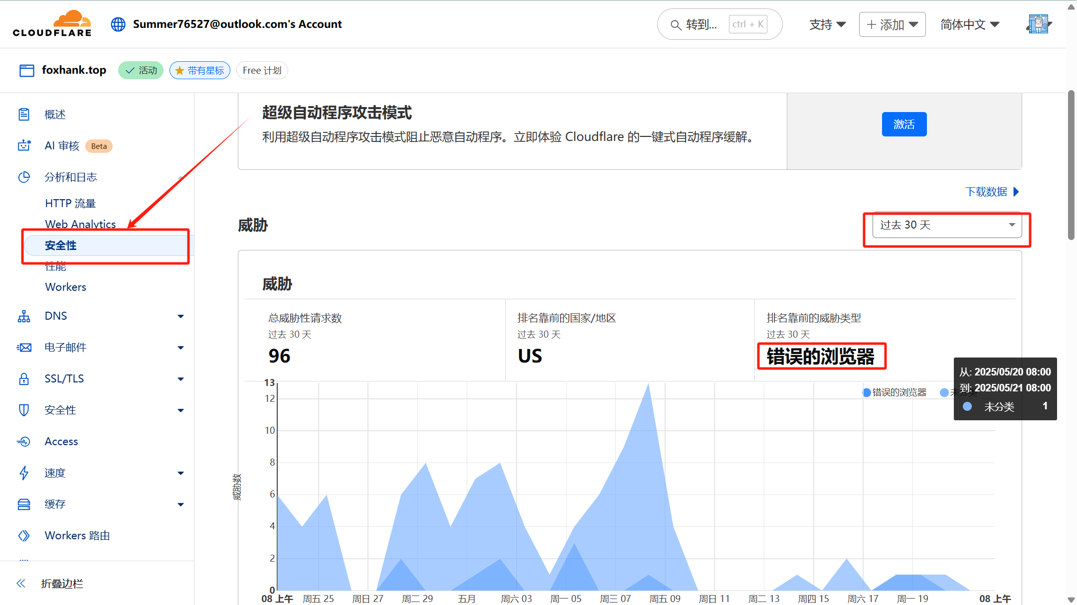Click the search magnifier icon
The width and height of the screenshot is (1077, 605).
click(x=676, y=25)
